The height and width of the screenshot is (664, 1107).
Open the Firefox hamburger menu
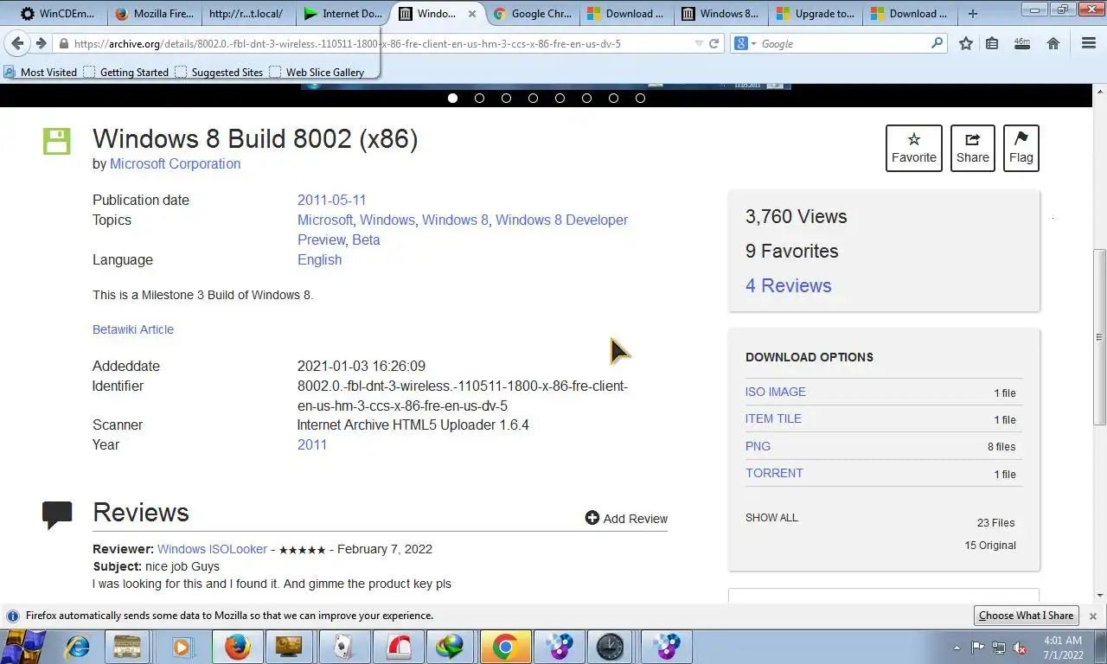tap(1089, 43)
